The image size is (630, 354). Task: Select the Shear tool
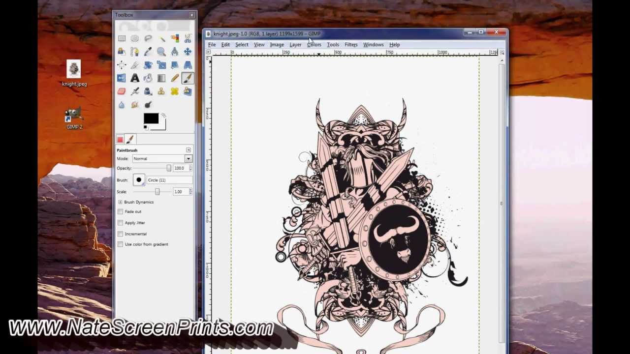(x=175, y=65)
